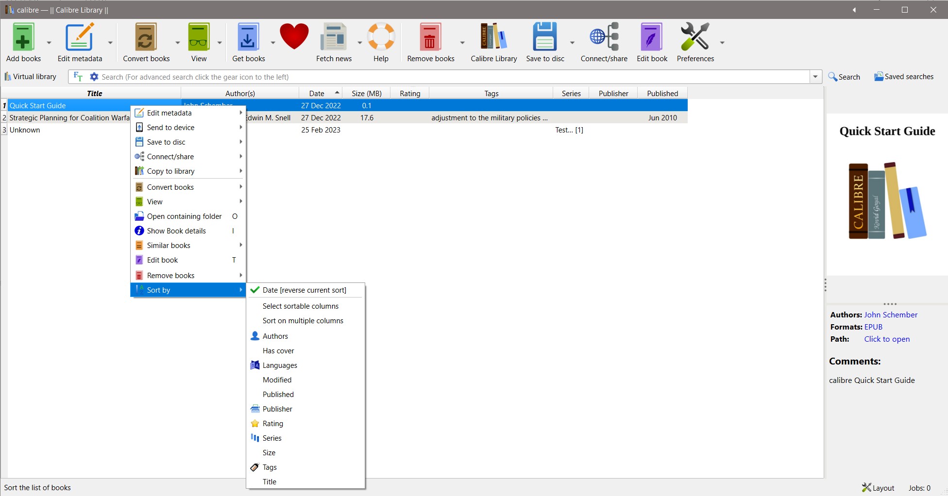Click the Size (MB) column header
This screenshot has height=496, width=948.
366,93
